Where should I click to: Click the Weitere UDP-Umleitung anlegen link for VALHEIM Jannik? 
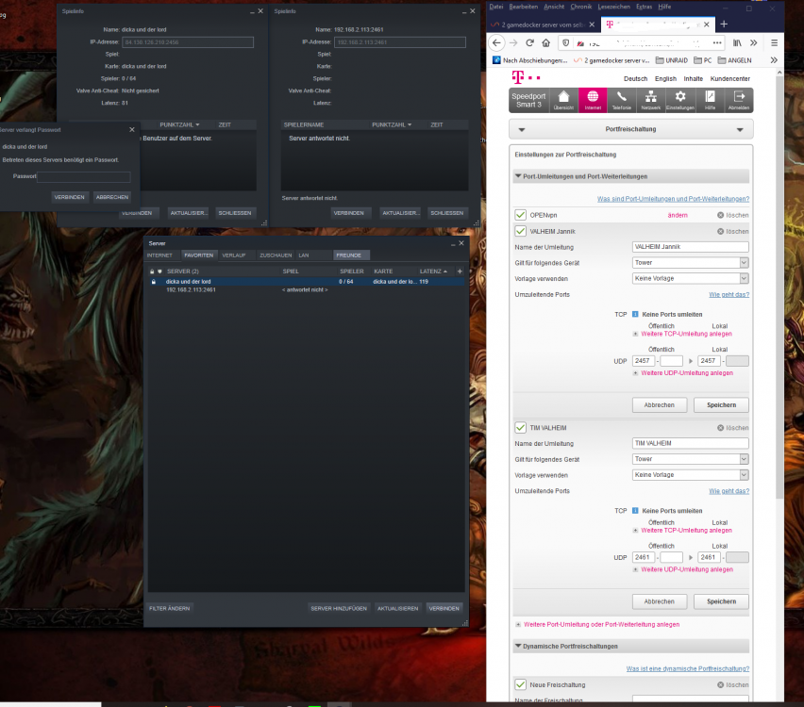[x=687, y=373]
